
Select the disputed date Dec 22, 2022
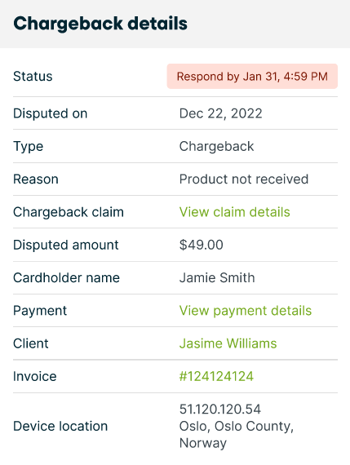[220, 113]
